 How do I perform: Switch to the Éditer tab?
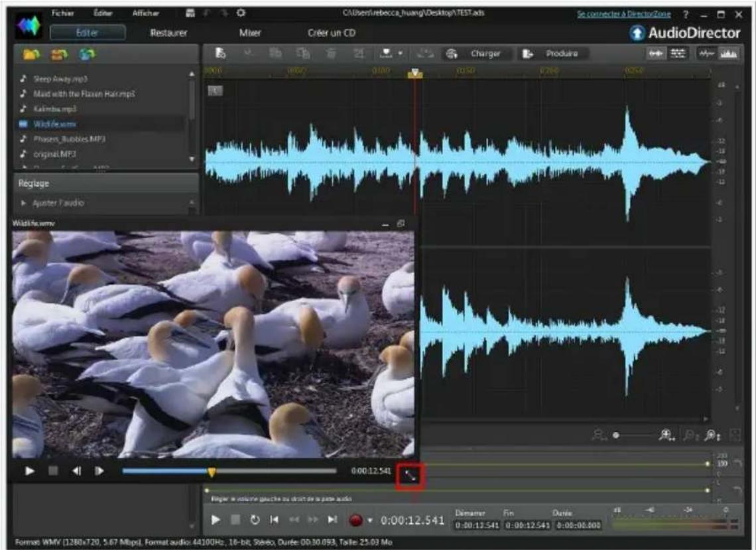click(88, 33)
